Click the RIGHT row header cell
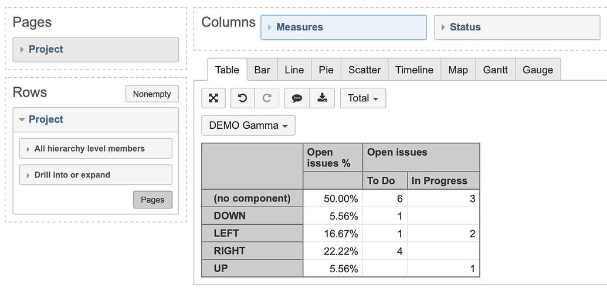Image resolution: width=607 pixels, height=288 pixels. (252, 251)
